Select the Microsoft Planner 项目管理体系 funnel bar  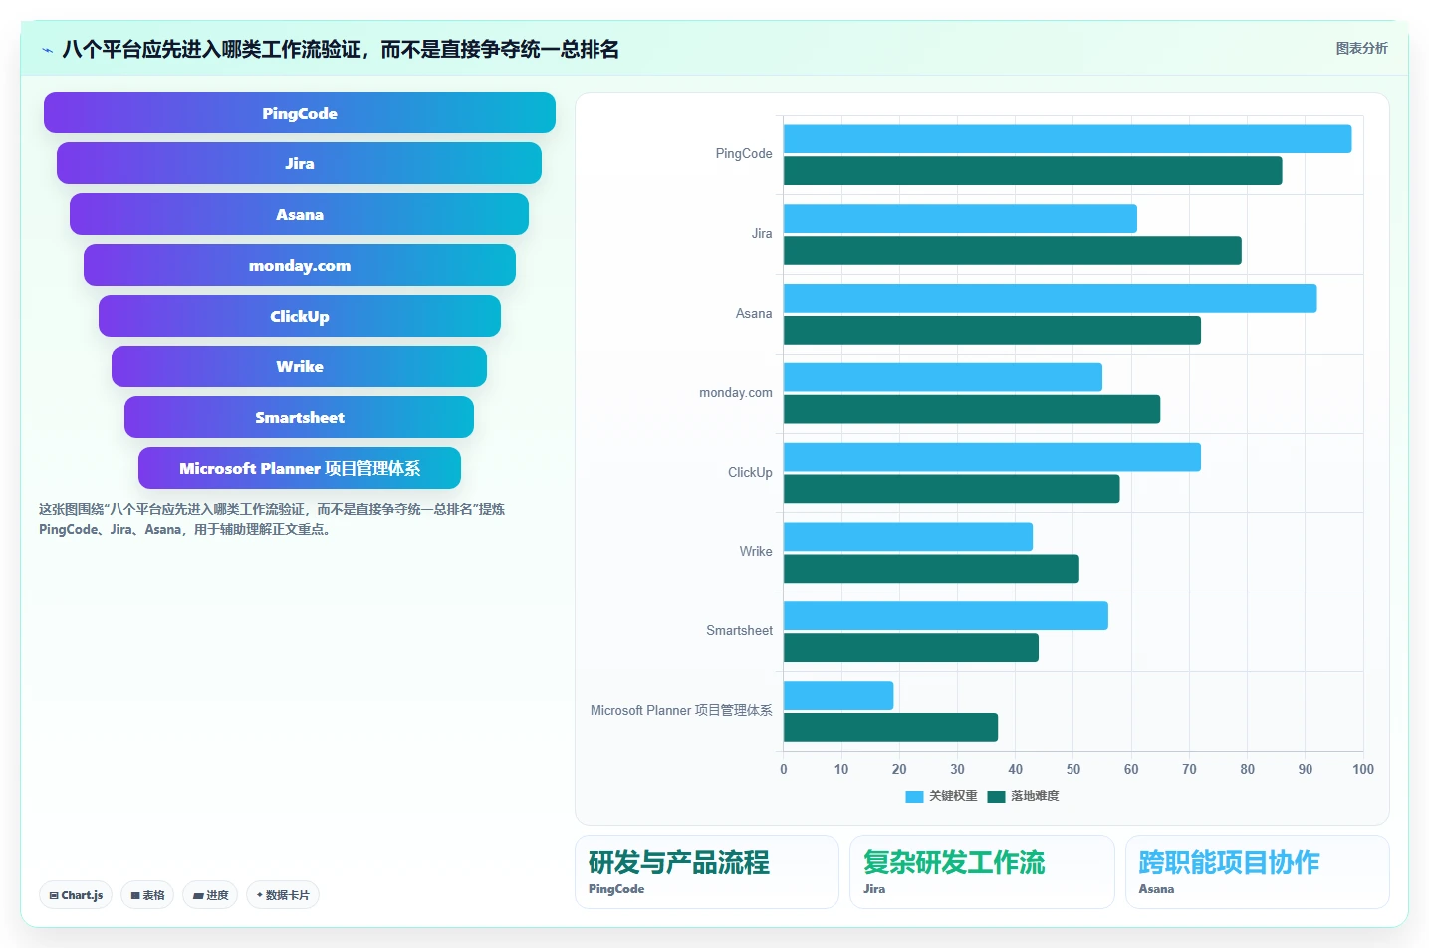pos(300,468)
